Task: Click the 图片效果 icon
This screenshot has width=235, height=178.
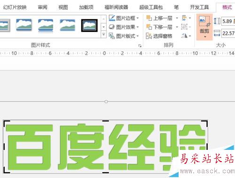Action: [x=112, y=27]
